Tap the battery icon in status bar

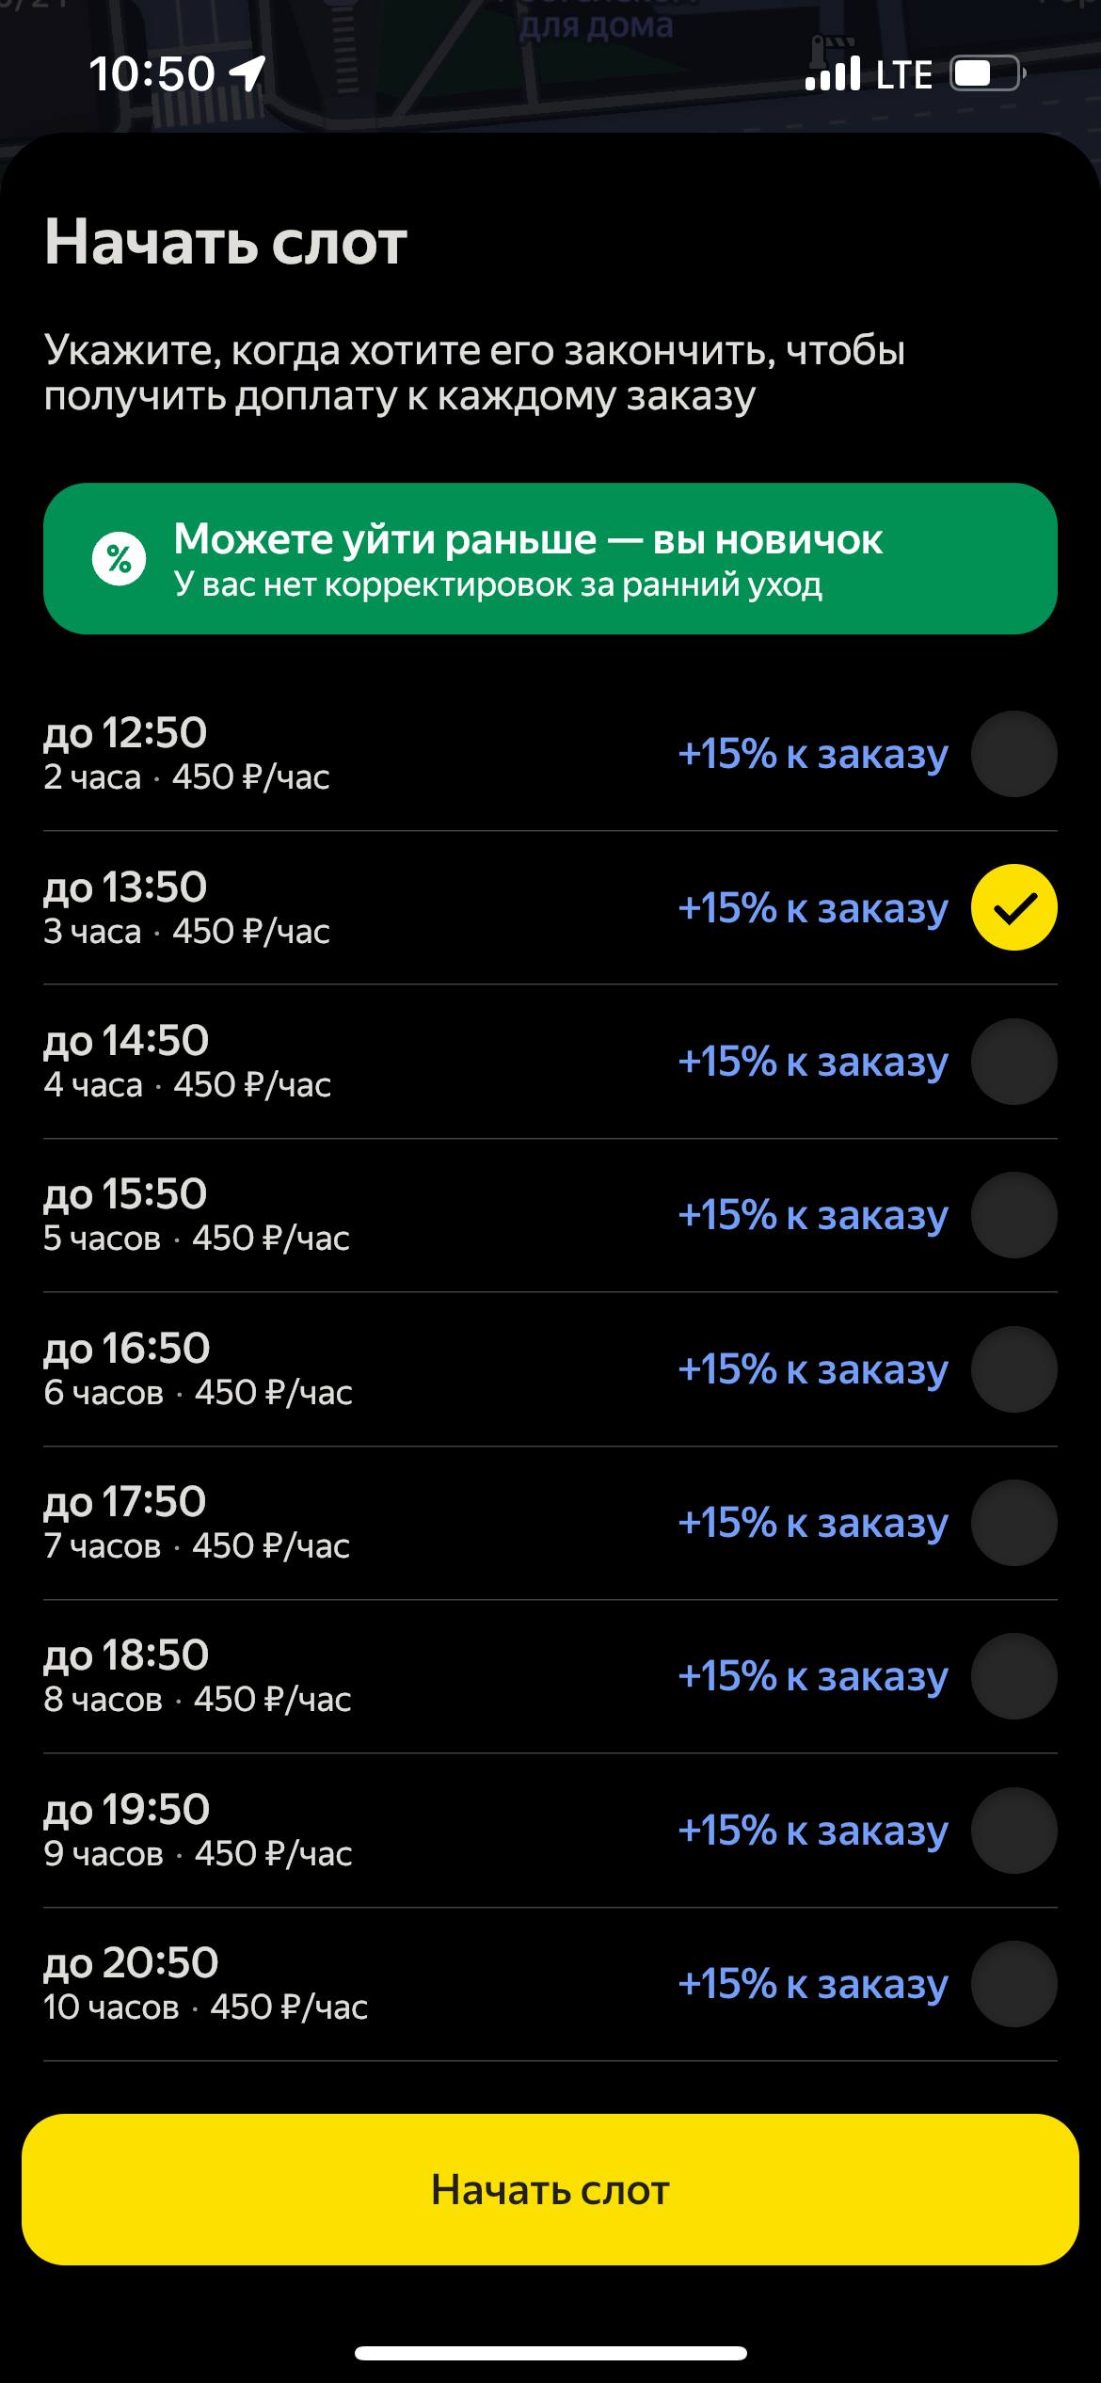[985, 73]
